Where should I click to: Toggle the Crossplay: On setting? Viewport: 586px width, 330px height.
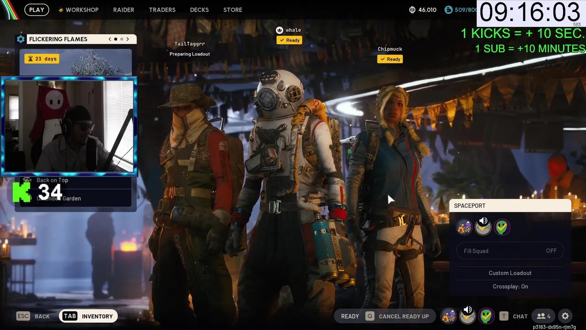pyautogui.click(x=510, y=286)
